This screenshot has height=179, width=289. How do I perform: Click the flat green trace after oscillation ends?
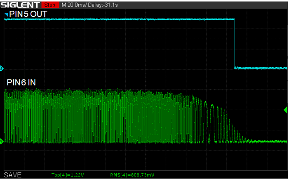coord(267,141)
